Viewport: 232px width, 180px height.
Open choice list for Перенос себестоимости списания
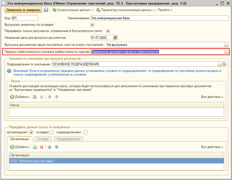pyautogui.click(x=226, y=52)
